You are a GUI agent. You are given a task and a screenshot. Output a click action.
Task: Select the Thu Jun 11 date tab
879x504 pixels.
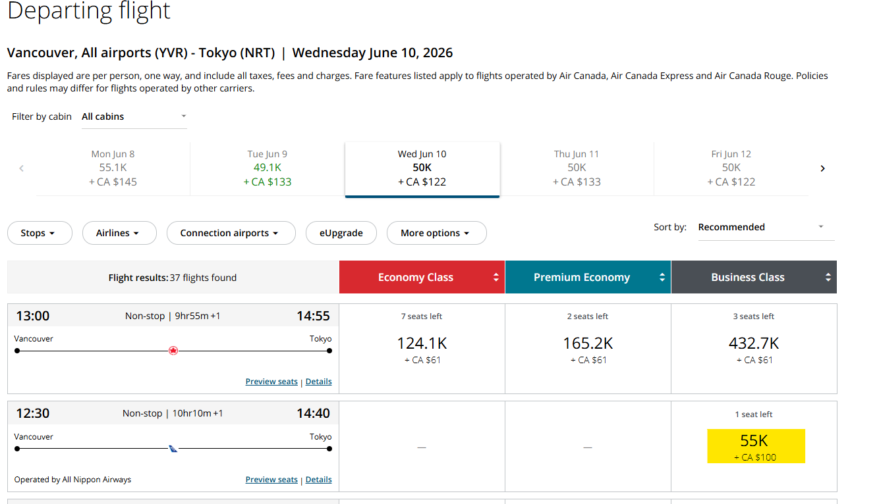pyautogui.click(x=577, y=168)
